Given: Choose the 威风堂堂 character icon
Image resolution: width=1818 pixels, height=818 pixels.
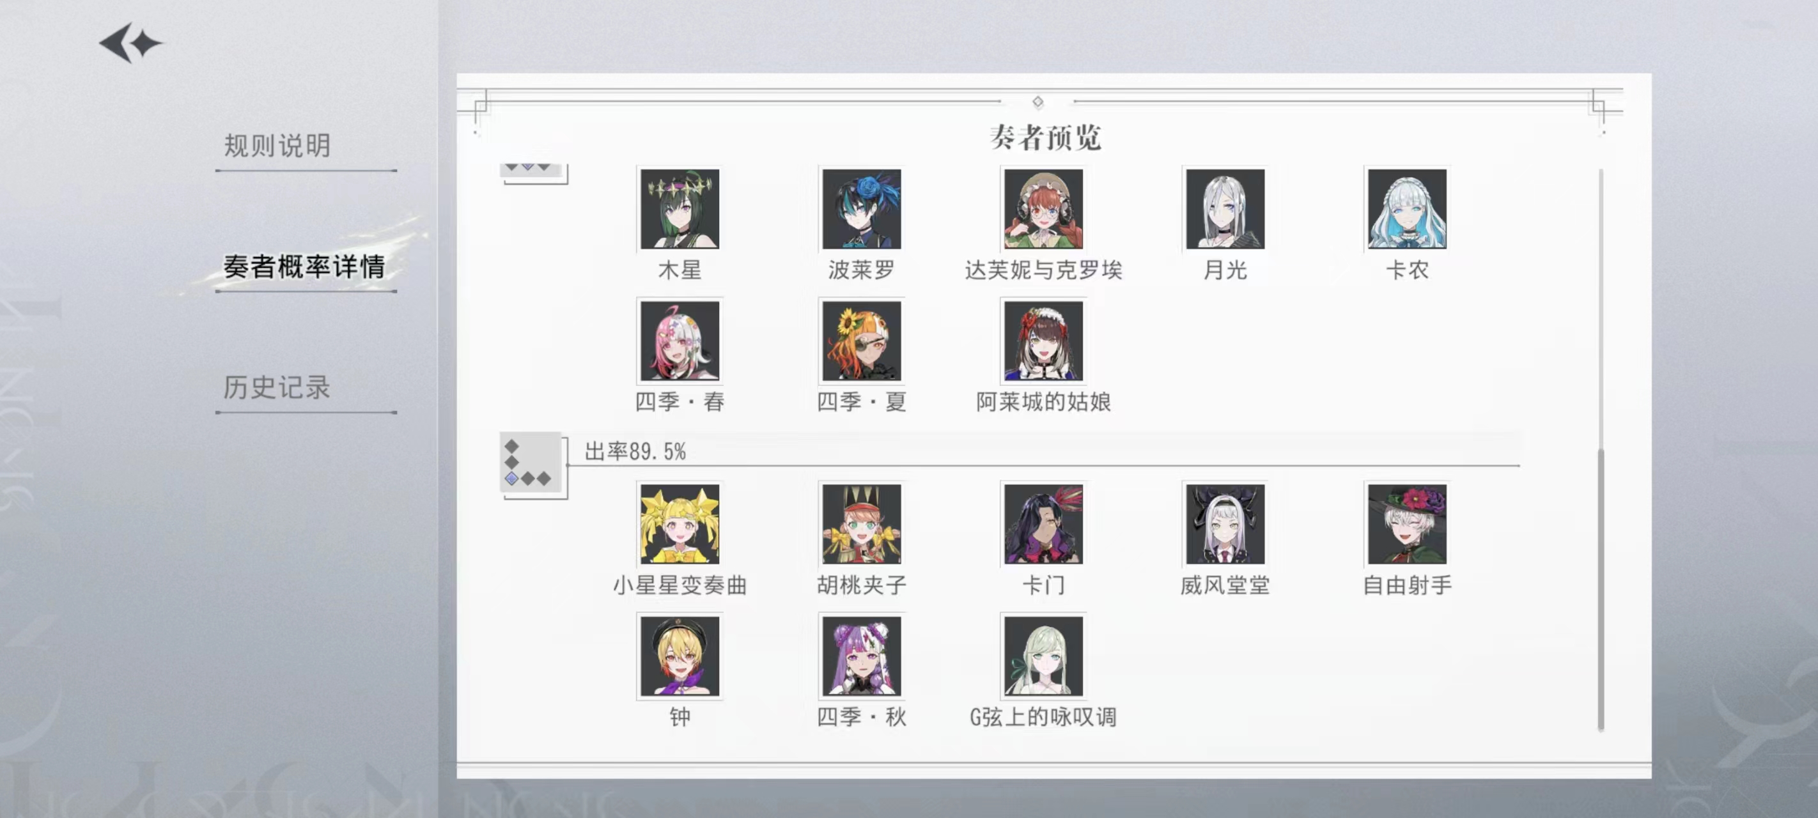Looking at the screenshot, I should click(1225, 523).
